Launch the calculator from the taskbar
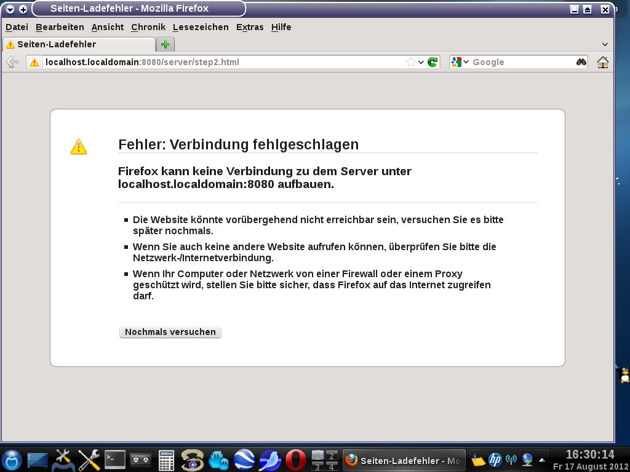The image size is (630, 472). click(166, 460)
